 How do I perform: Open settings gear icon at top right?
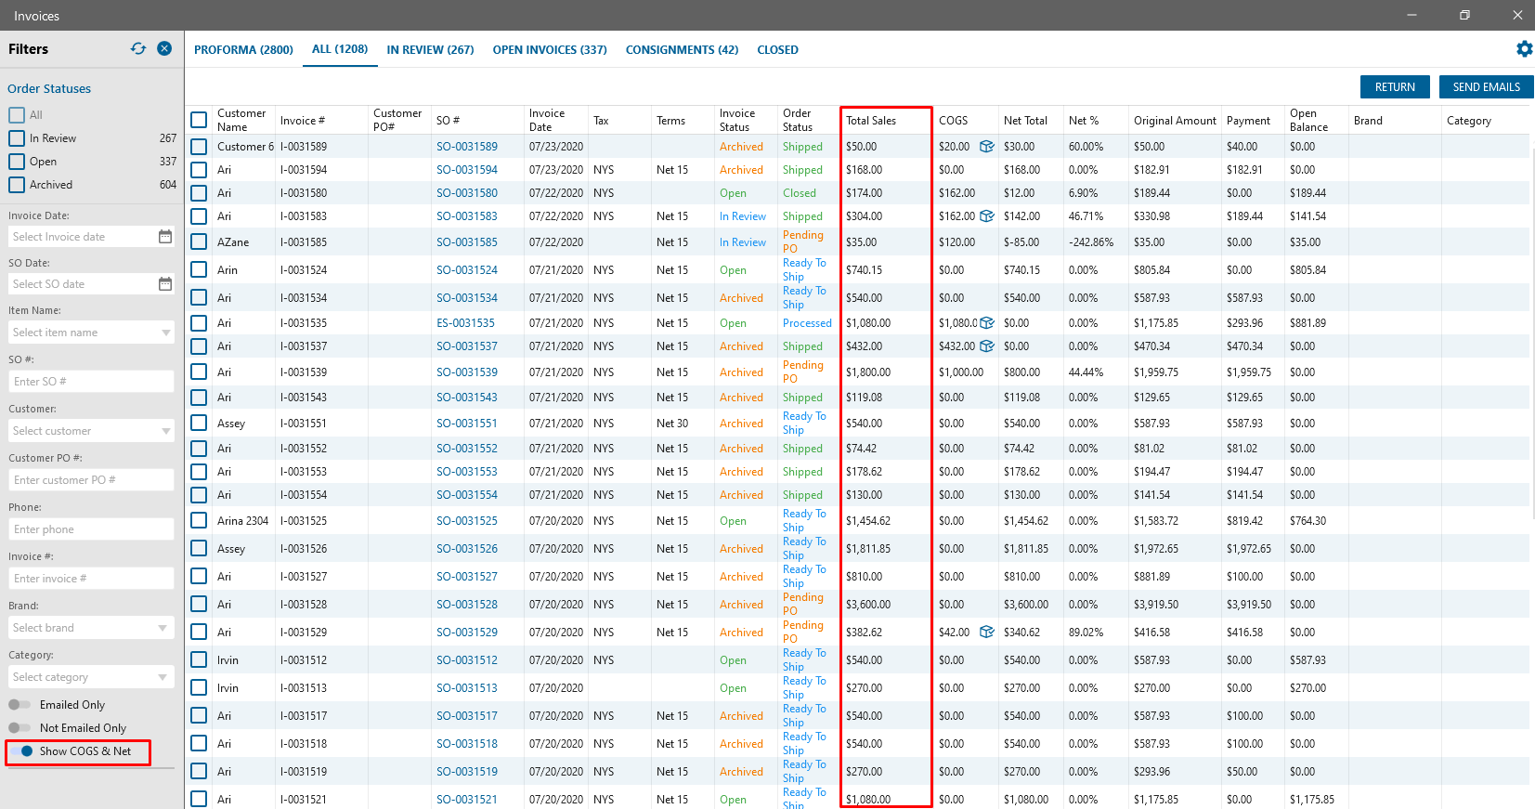pyautogui.click(x=1524, y=49)
